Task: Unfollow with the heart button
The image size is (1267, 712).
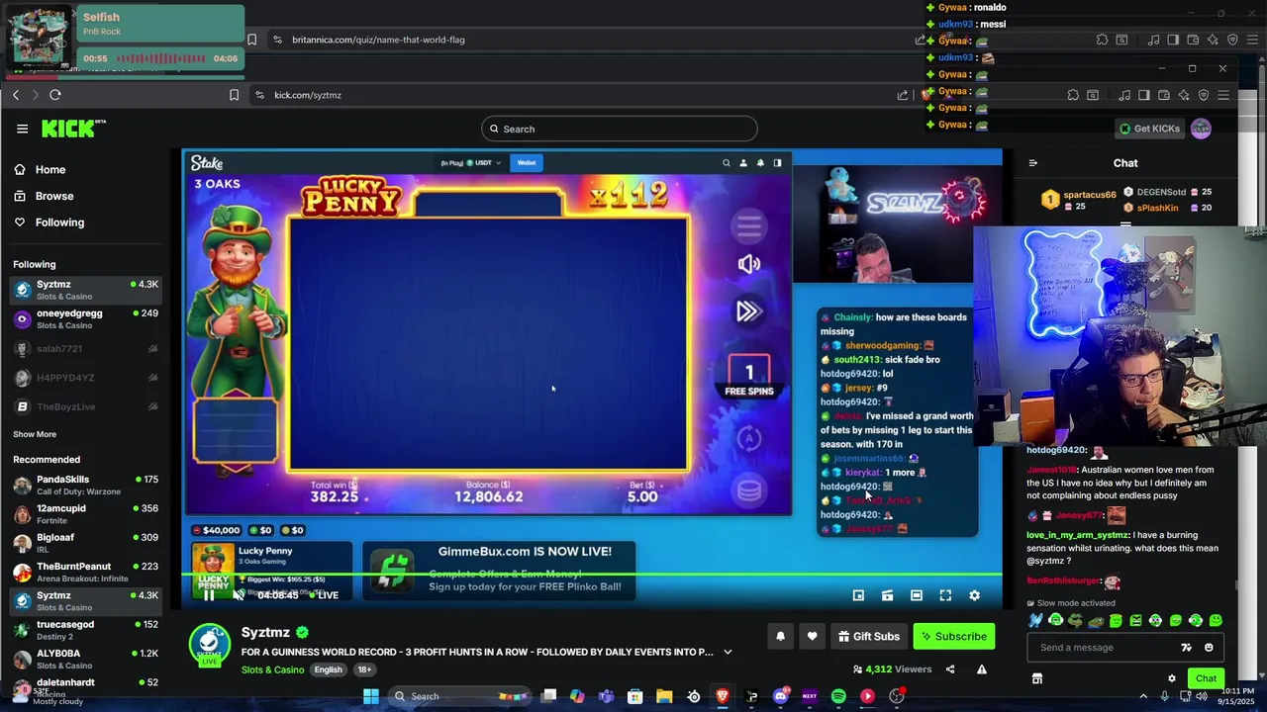Action: pos(812,637)
